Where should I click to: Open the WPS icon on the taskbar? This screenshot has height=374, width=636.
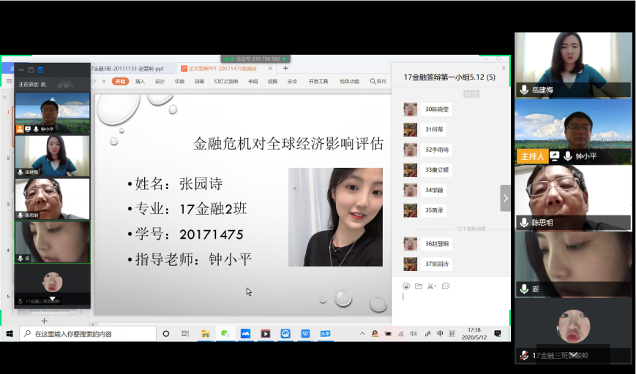click(305, 333)
